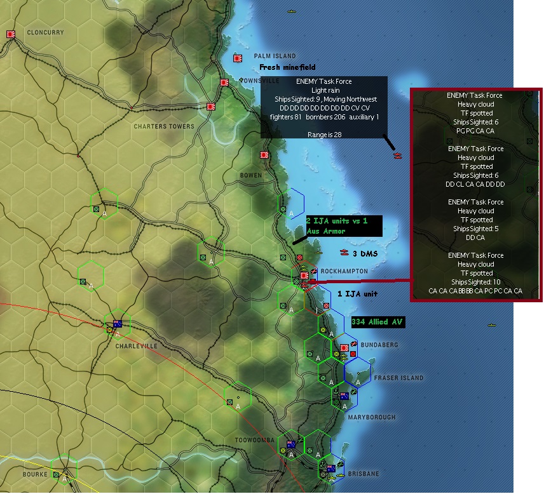Select the red ship icon beside 3 DMS
This screenshot has height=494, width=544.
[x=344, y=252]
